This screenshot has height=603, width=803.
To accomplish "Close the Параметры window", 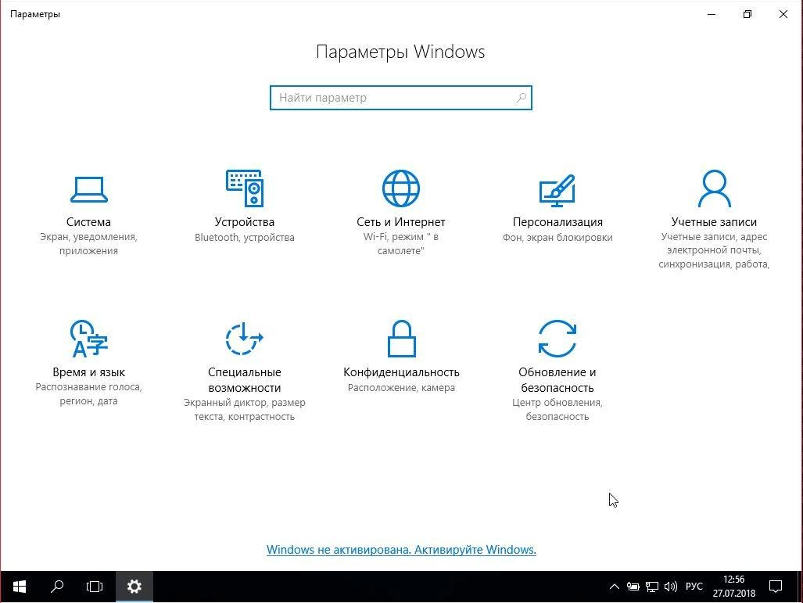I will (x=783, y=14).
